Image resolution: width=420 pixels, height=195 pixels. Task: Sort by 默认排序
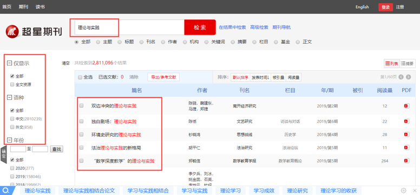[x=240, y=77]
